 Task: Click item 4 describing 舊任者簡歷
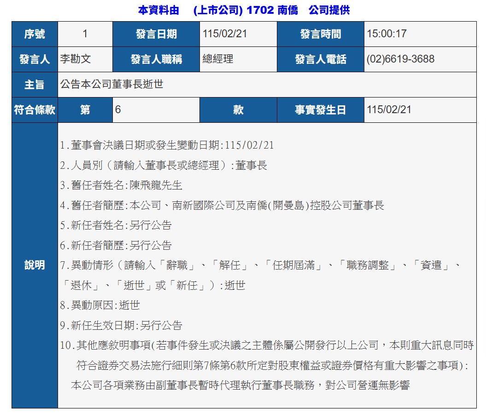click(222, 206)
